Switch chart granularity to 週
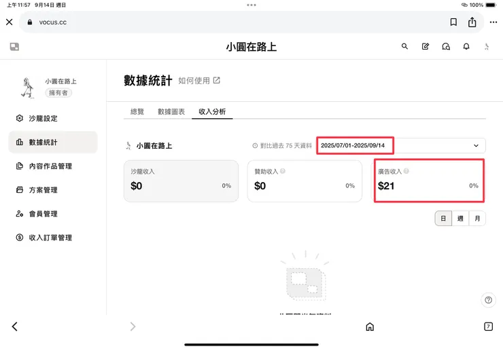This screenshot has height=349, width=503. click(x=460, y=219)
